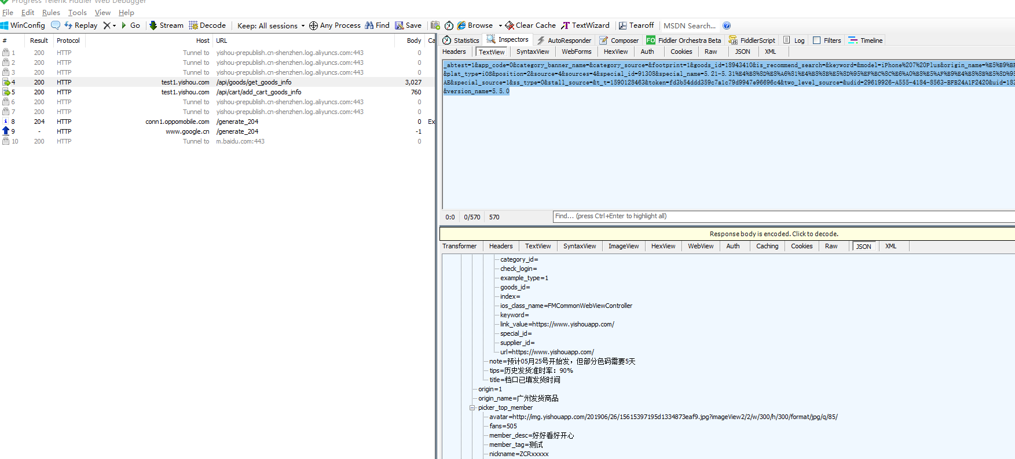Image resolution: width=1015 pixels, height=459 pixels.
Task: Switch to the Inspectors tab
Action: point(507,40)
